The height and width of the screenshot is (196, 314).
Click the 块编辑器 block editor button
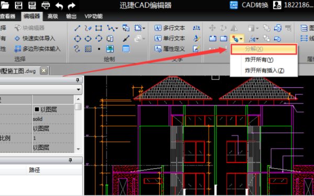pos(30,28)
